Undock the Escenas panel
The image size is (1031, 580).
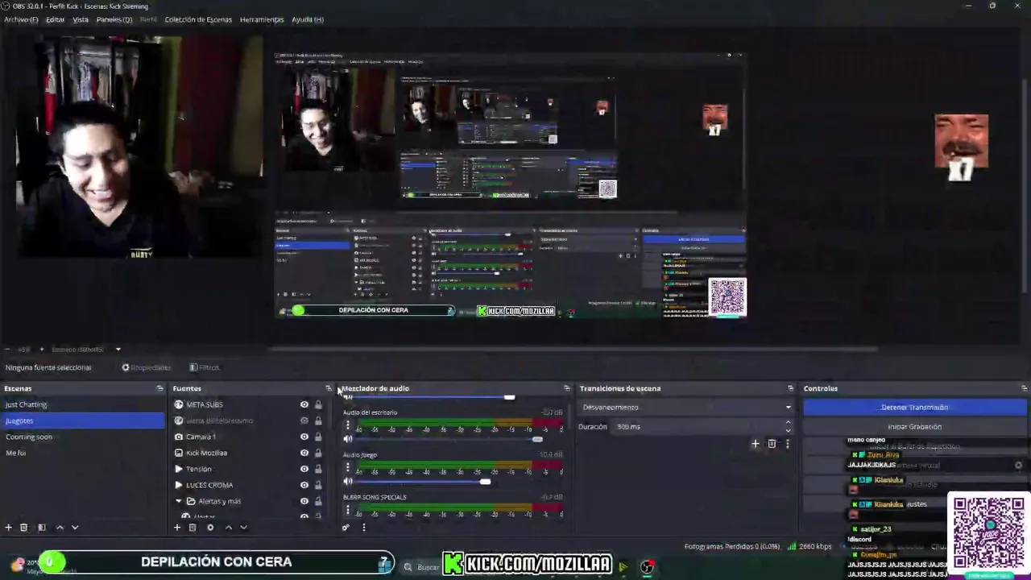coord(159,388)
